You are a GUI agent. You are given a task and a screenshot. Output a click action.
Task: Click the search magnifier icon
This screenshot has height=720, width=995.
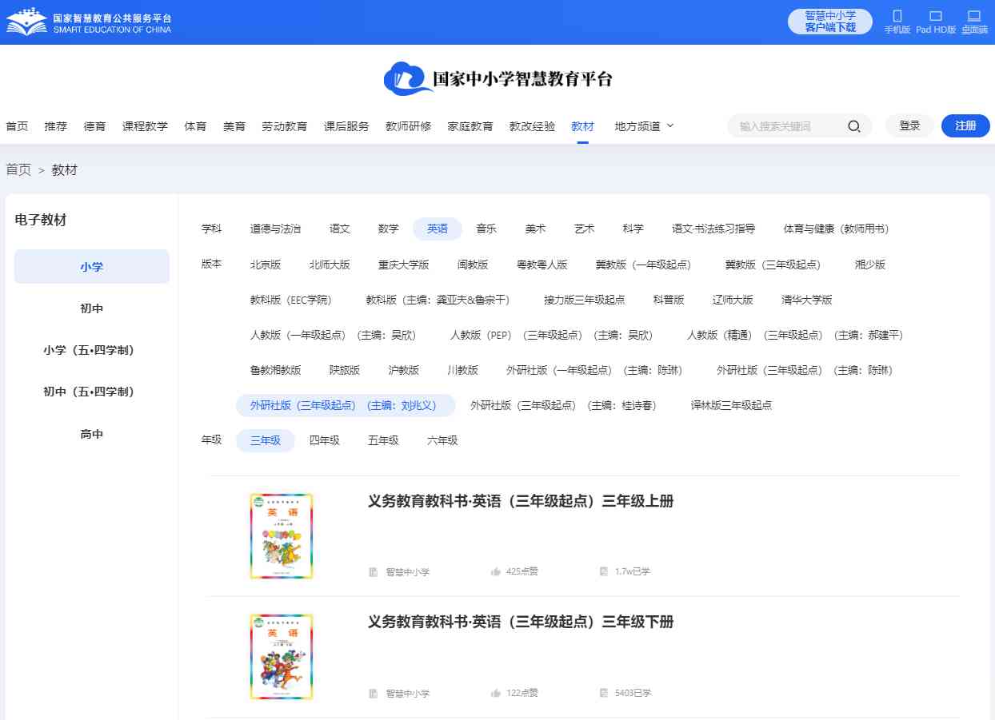853,126
